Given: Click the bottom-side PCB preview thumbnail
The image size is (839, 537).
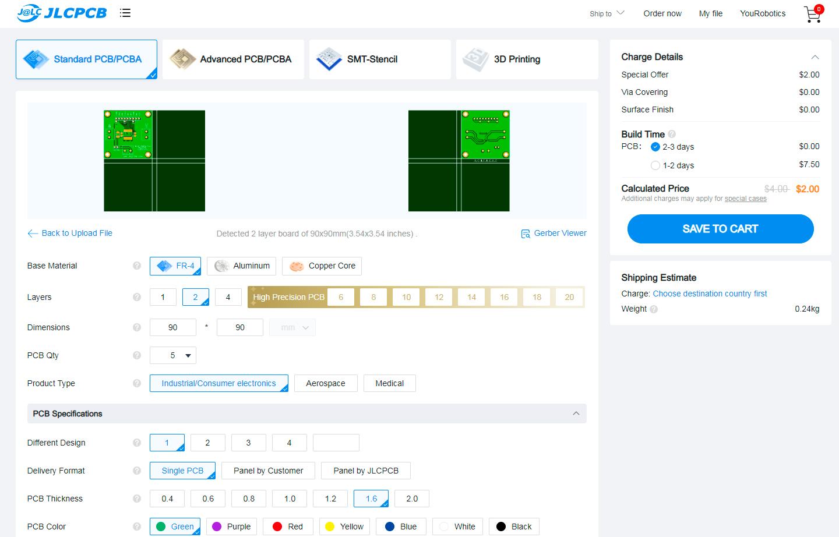Looking at the screenshot, I should 459,161.
